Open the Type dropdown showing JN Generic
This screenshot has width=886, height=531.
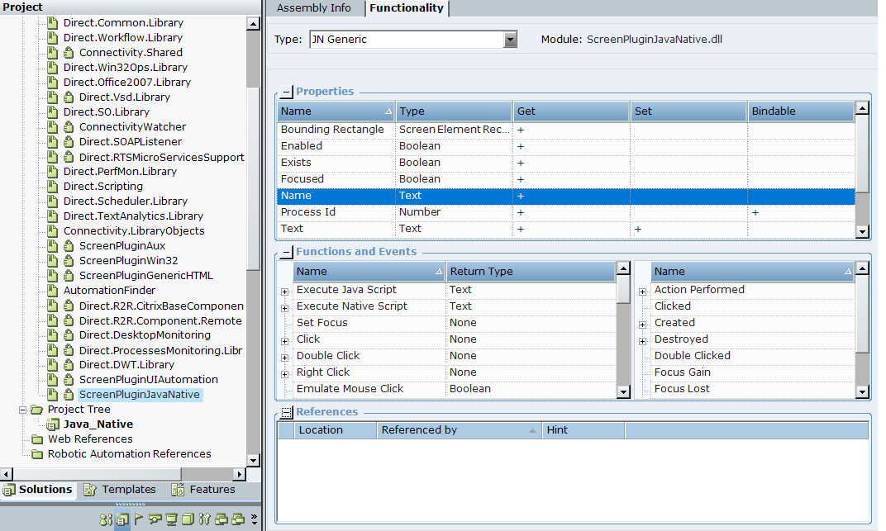pos(510,40)
